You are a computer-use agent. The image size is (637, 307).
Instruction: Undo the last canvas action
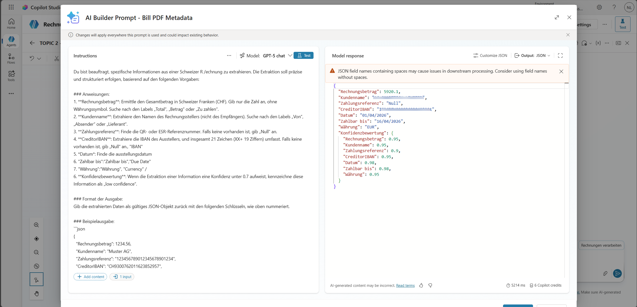tap(32, 58)
